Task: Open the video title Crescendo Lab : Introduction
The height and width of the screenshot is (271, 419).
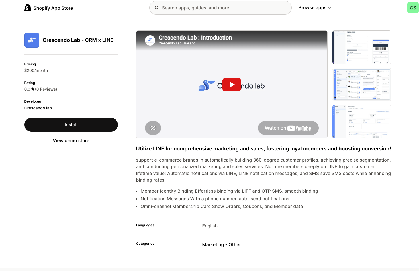Action: pyautogui.click(x=195, y=38)
